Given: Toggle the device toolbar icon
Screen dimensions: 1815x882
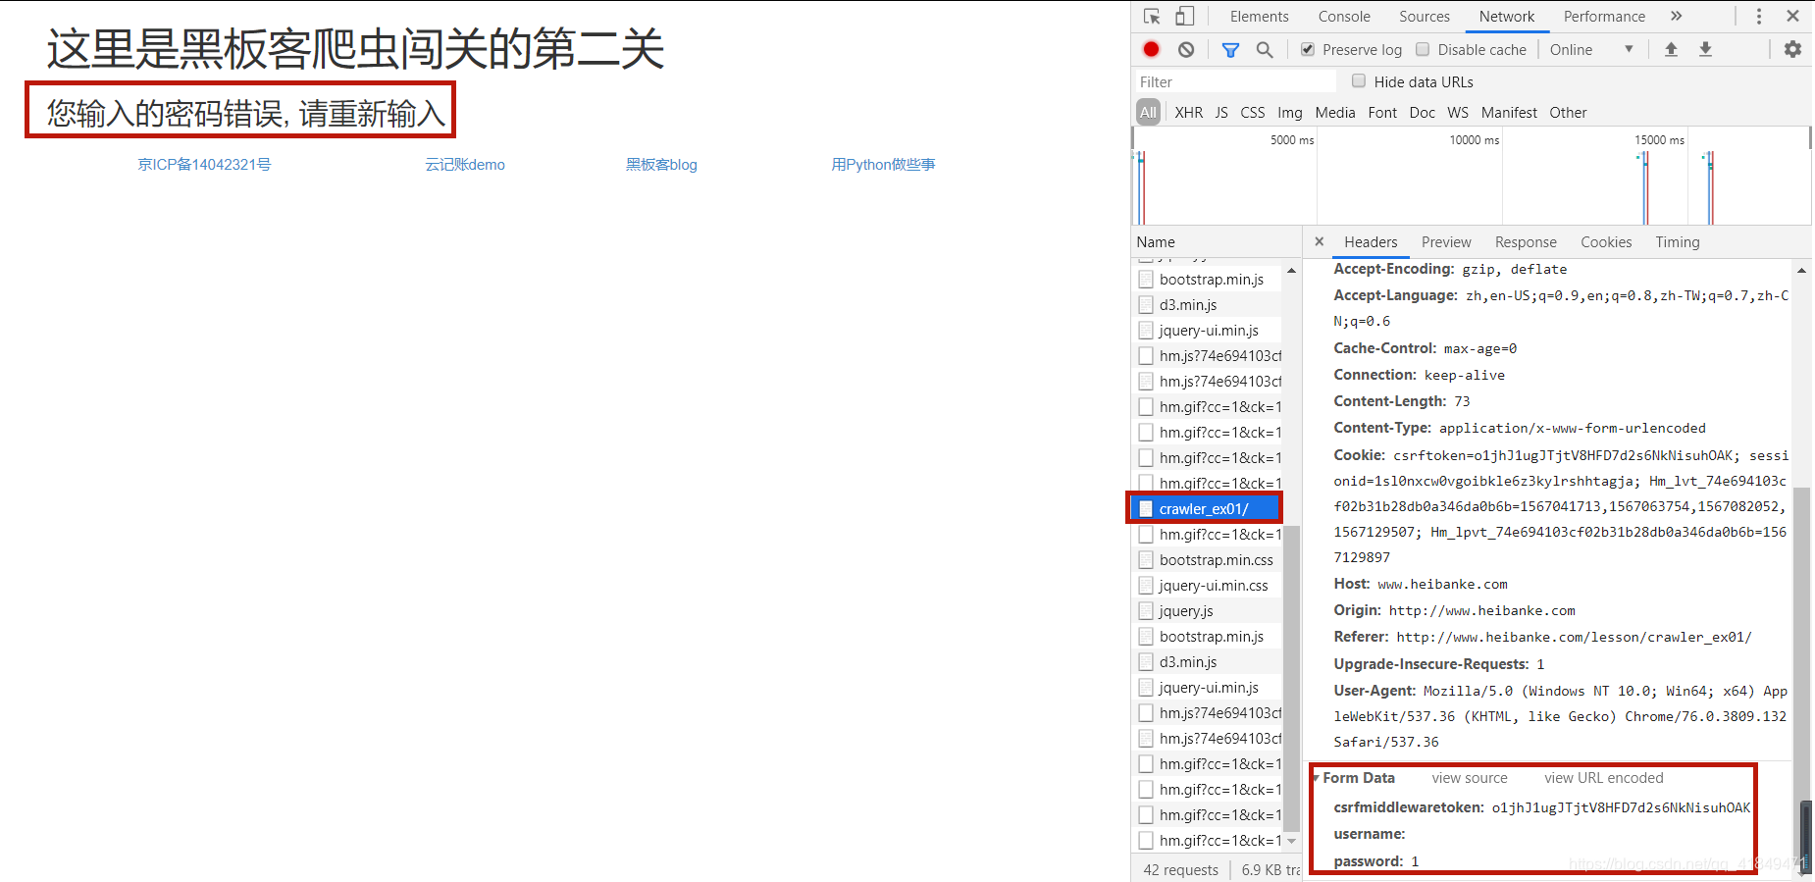Looking at the screenshot, I should [1184, 17].
